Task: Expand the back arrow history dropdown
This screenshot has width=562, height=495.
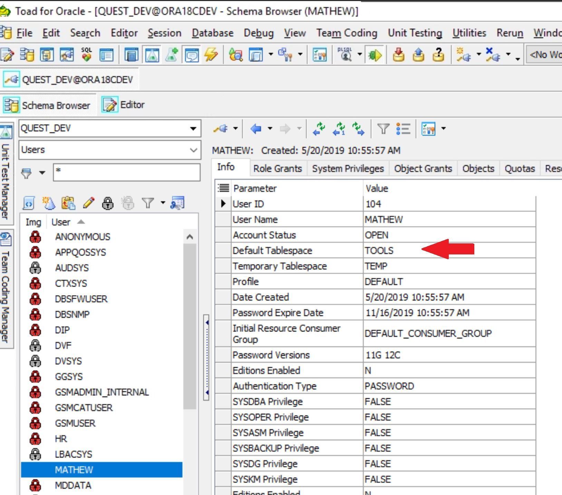Action: 270,129
